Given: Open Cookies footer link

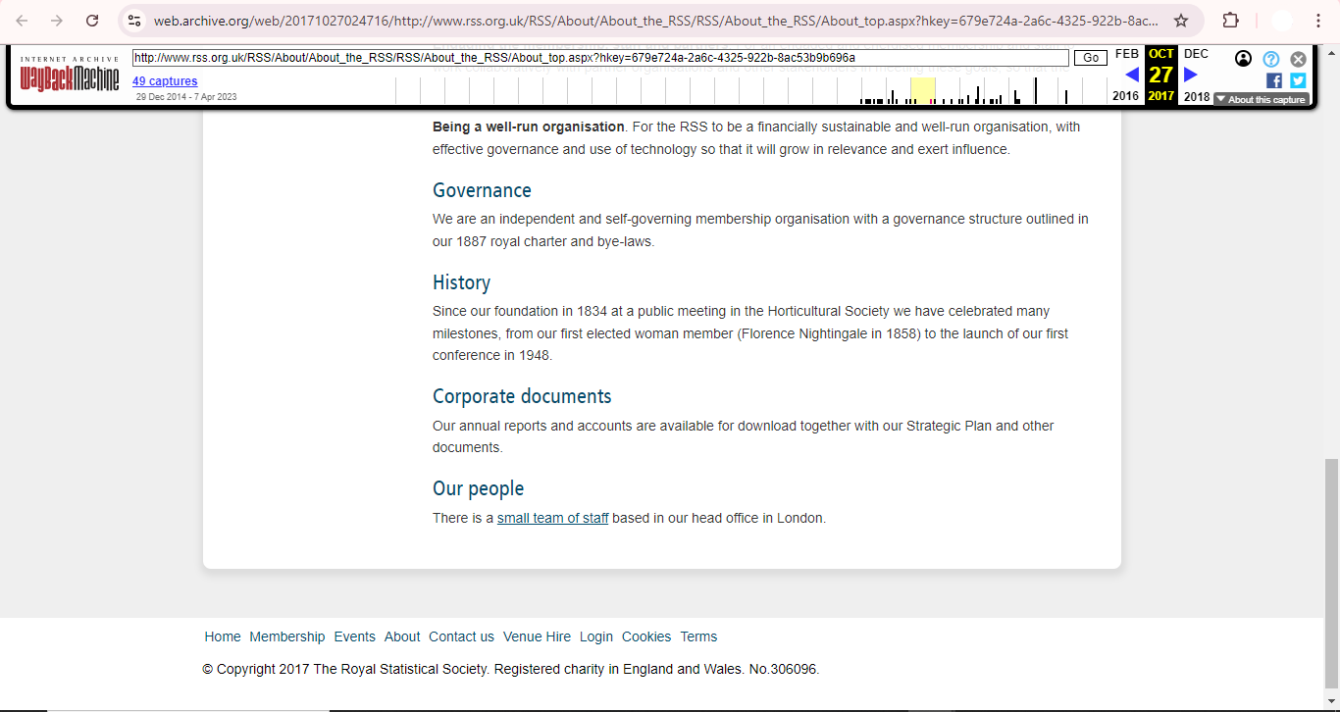Looking at the screenshot, I should coord(646,636).
